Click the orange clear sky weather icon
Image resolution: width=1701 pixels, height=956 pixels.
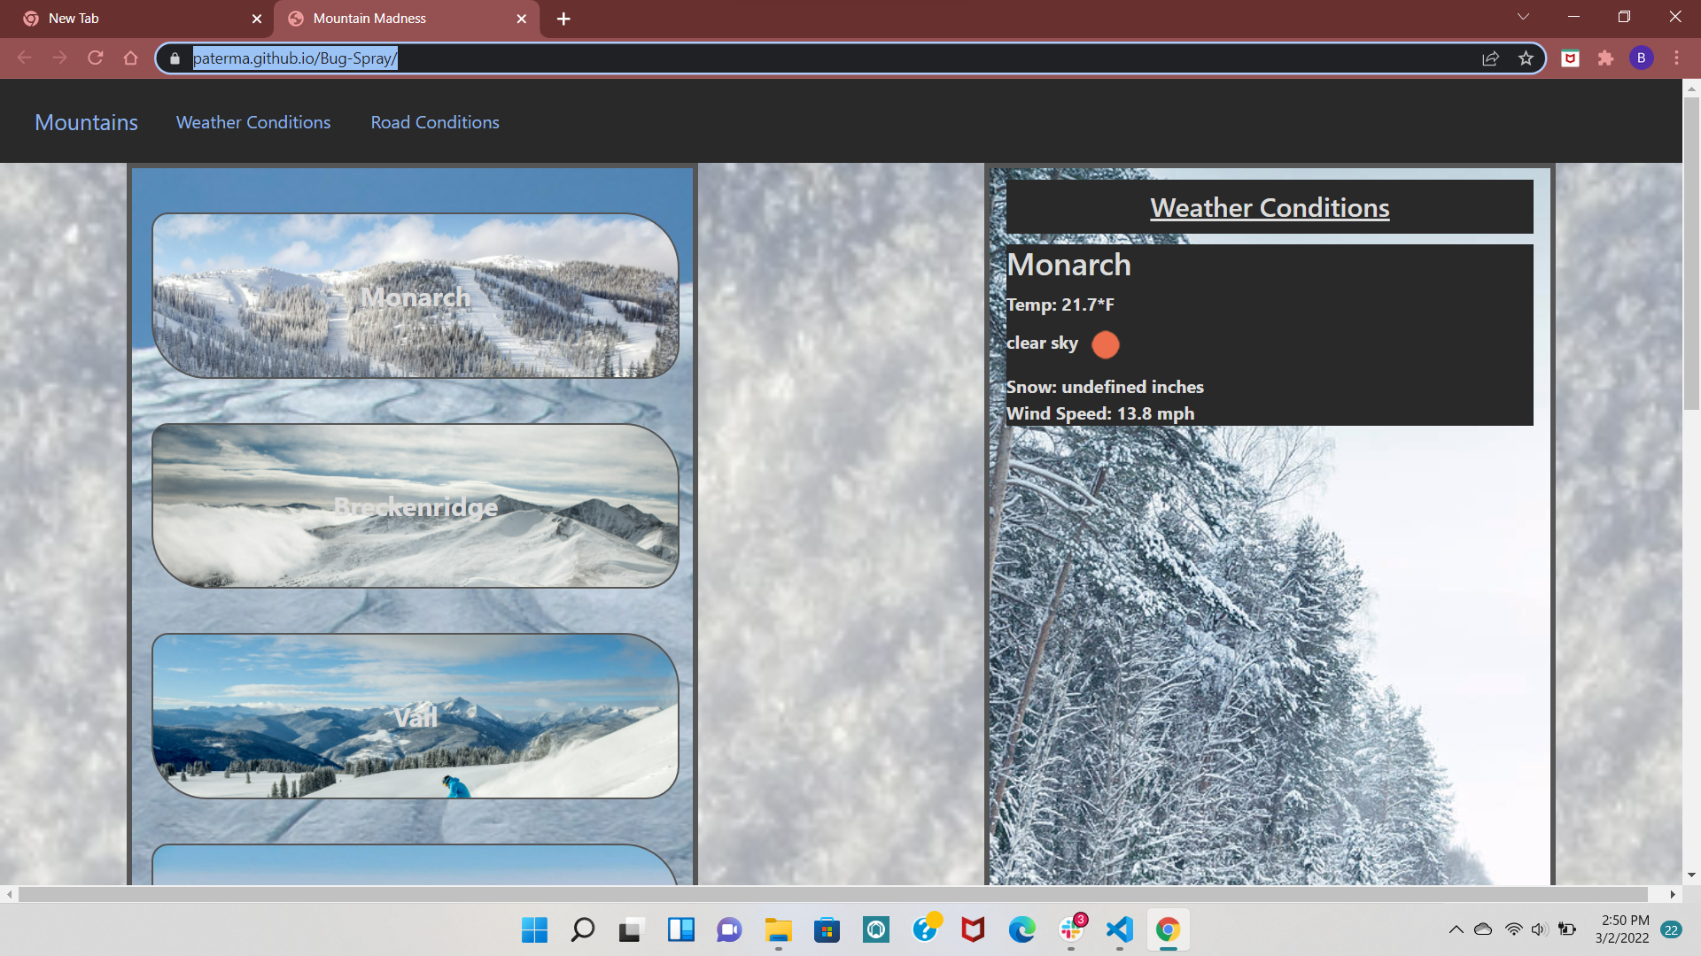point(1106,345)
